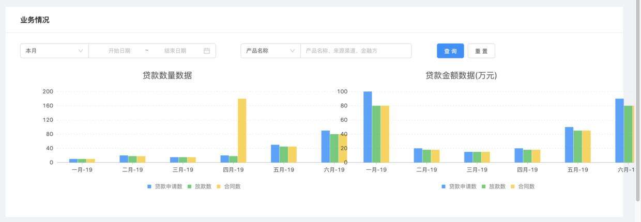Toggle 放款数 legend in left chart
This screenshot has width=641, height=222.
coord(199,186)
